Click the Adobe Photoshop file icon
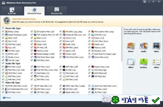The width and height of the screenshot is (163, 107). point(6,35)
